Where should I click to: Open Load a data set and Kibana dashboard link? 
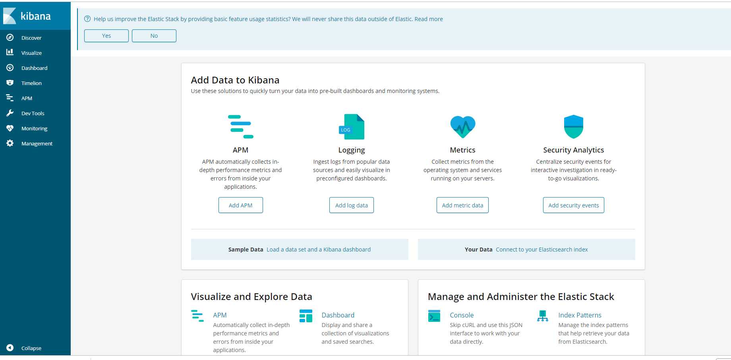click(319, 250)
